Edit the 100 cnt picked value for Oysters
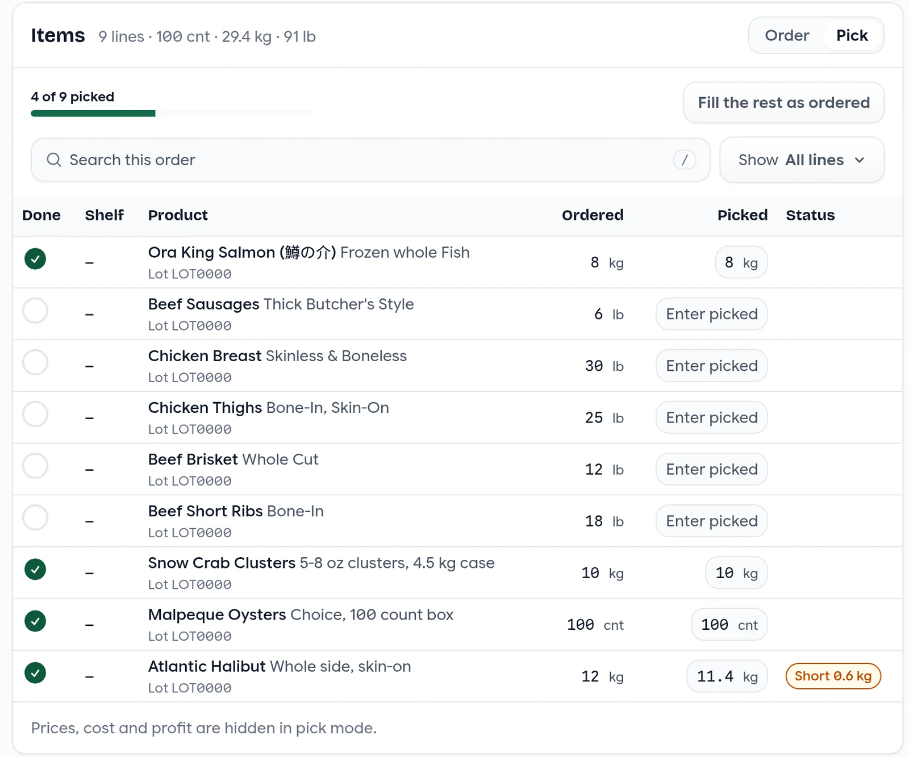Screen dimensions: 909x757 point(729,625)
